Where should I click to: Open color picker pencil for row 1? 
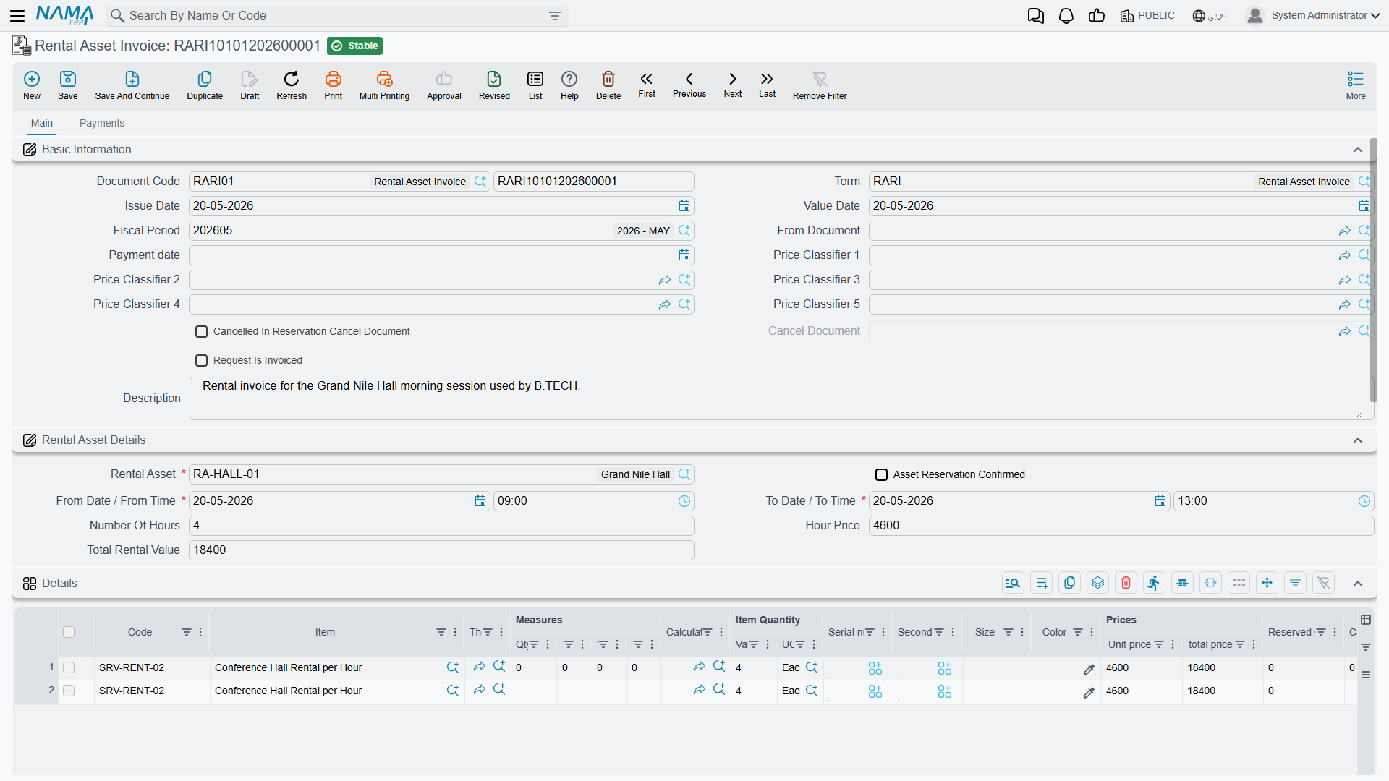(x=1088, y=669)
